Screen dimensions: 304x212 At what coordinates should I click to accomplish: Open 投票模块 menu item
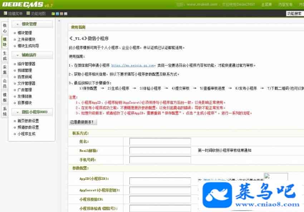(x=25, y=103)
